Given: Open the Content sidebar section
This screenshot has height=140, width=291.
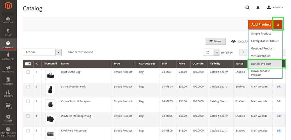Looking at the screenshot, I should coord(8,81).
